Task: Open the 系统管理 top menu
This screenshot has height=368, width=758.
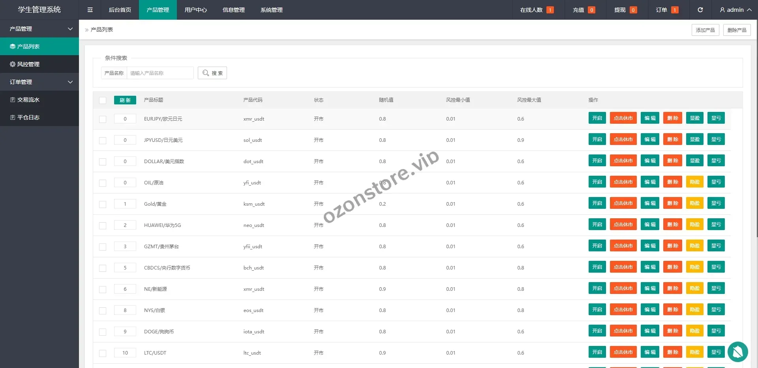Action: [271, 10]
